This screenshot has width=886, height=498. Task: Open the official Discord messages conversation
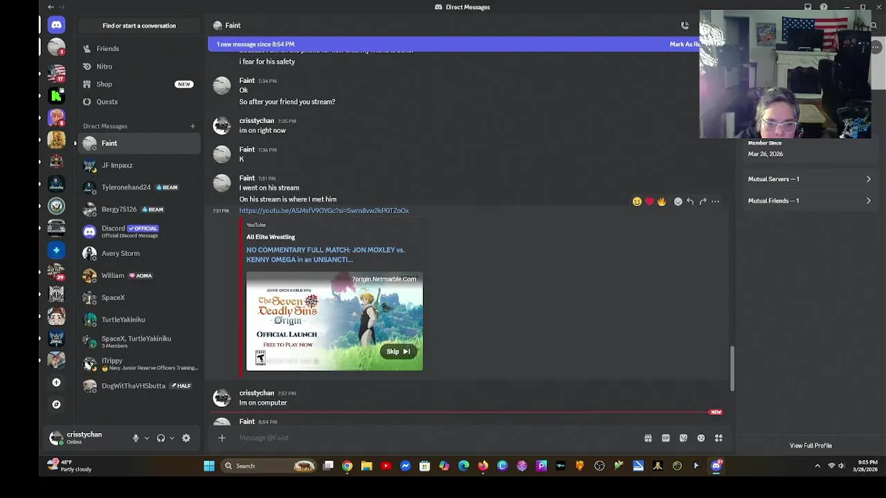tap(139, 231)
